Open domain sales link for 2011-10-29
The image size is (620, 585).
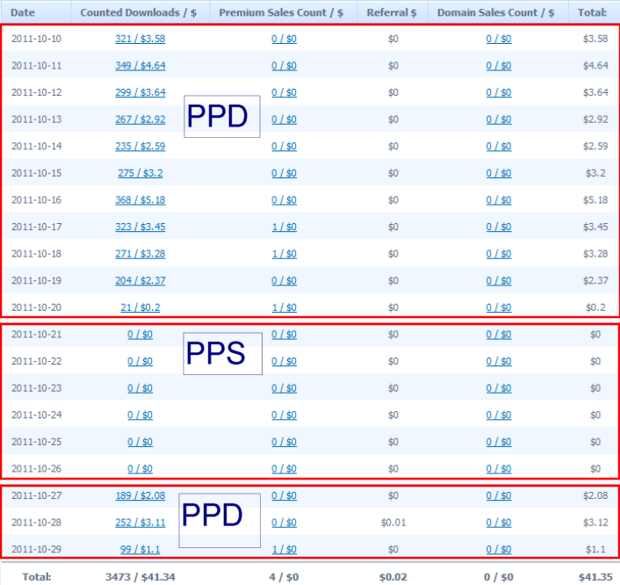(499, 549)
